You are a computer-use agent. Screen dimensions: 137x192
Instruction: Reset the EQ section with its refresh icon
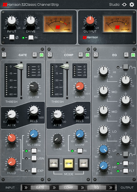pyautogui.click(x=96, y=55)
